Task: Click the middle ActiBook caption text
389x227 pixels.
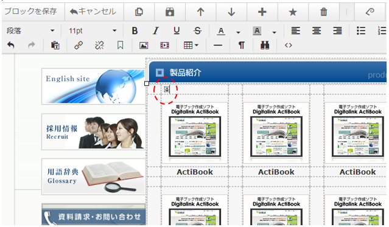Action: tap(276, 172)
